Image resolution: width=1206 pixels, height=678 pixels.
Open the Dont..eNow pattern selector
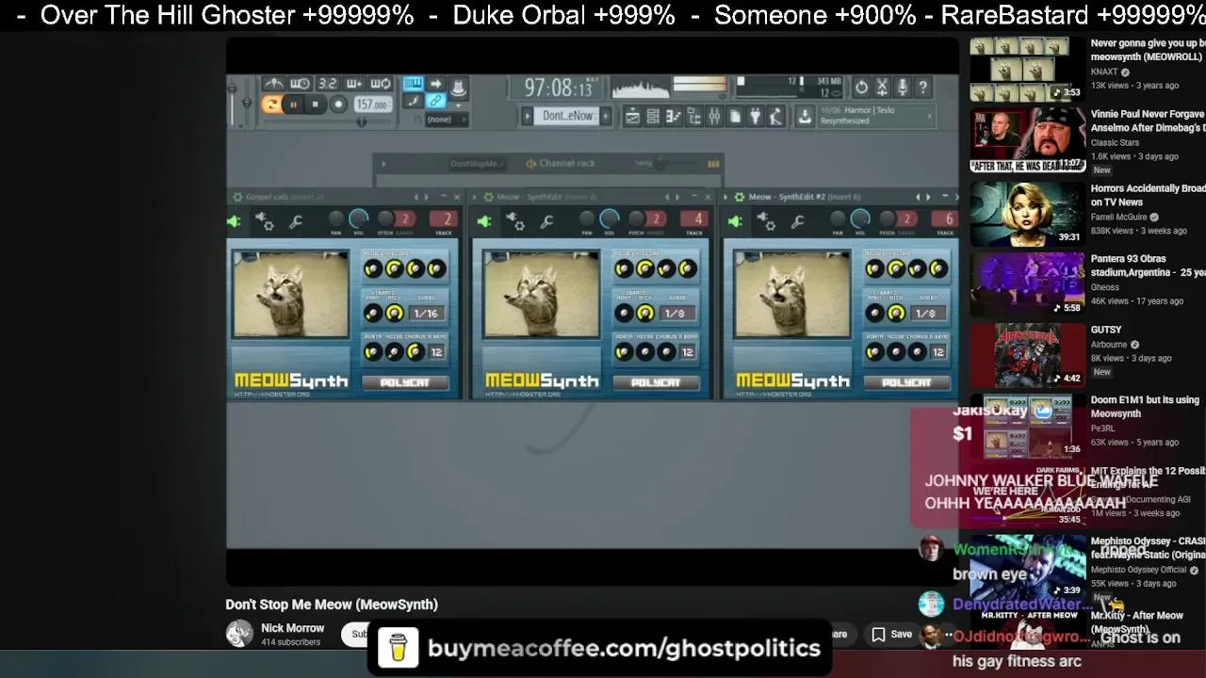[568, 116]
